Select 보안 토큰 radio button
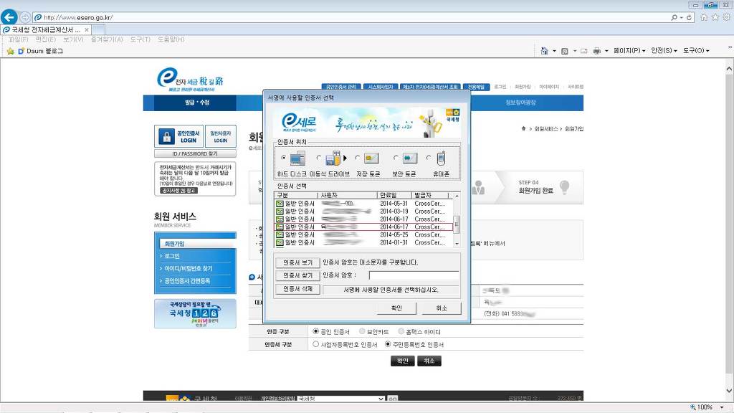734x413 pixels. tap(396, 158)
